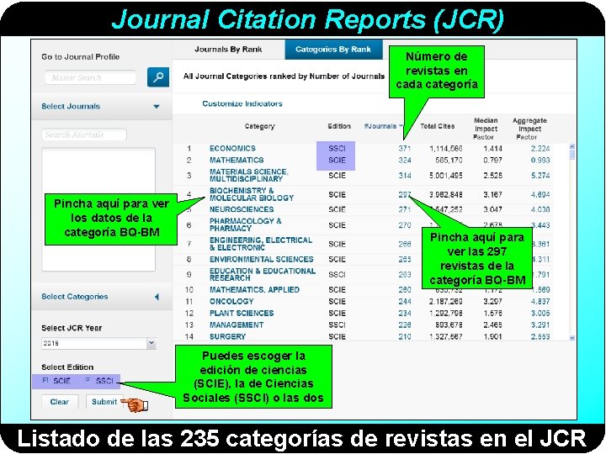The width and height of the screenshot is (606, 454).
Task: Toggle the SCIE edition checkbox
Action: pyautogui.click(x=45, y=380)
